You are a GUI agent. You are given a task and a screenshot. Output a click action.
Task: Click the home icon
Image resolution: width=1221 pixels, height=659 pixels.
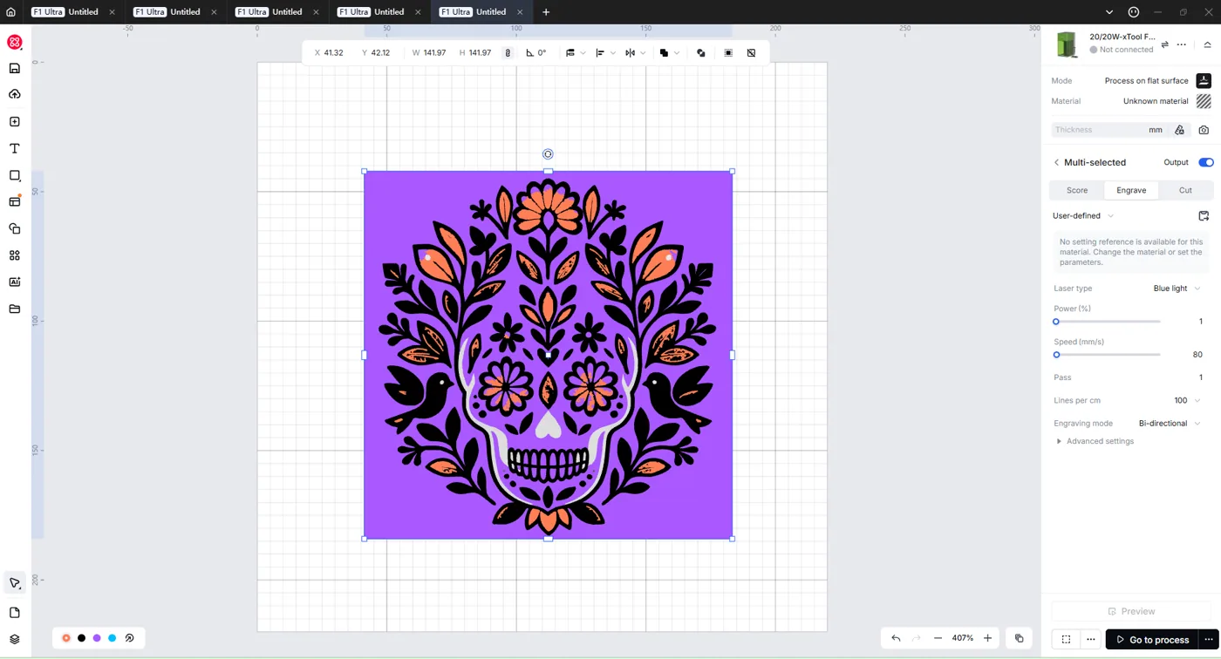[x=10, y=12]
